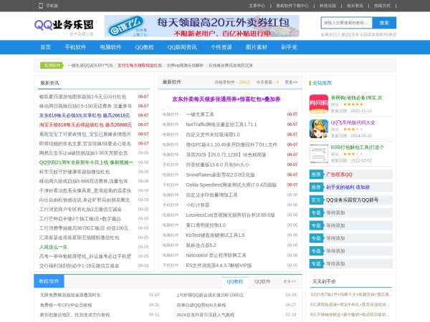
Task: Open 窗口透明度控制1.0 entry
Action: pyautogui.click(x=206, y=225)
